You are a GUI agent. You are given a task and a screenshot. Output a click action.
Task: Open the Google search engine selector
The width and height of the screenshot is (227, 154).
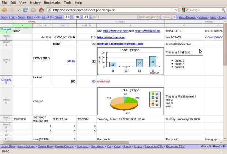pos(185,10)
